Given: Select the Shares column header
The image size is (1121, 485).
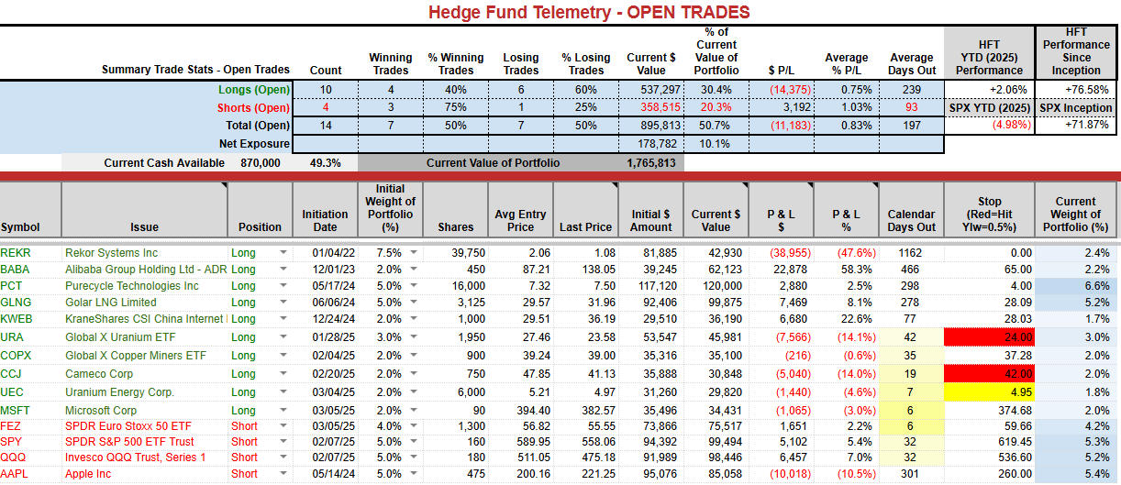Looking at the screenshot, I should pos(456,209).
